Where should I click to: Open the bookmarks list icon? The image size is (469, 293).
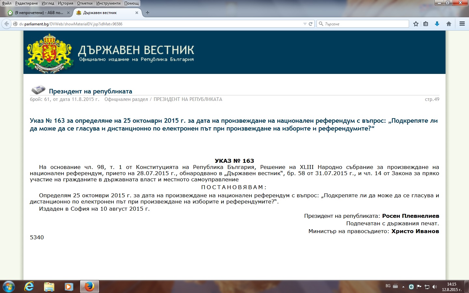pyautogui.click(x=426, y=24)
